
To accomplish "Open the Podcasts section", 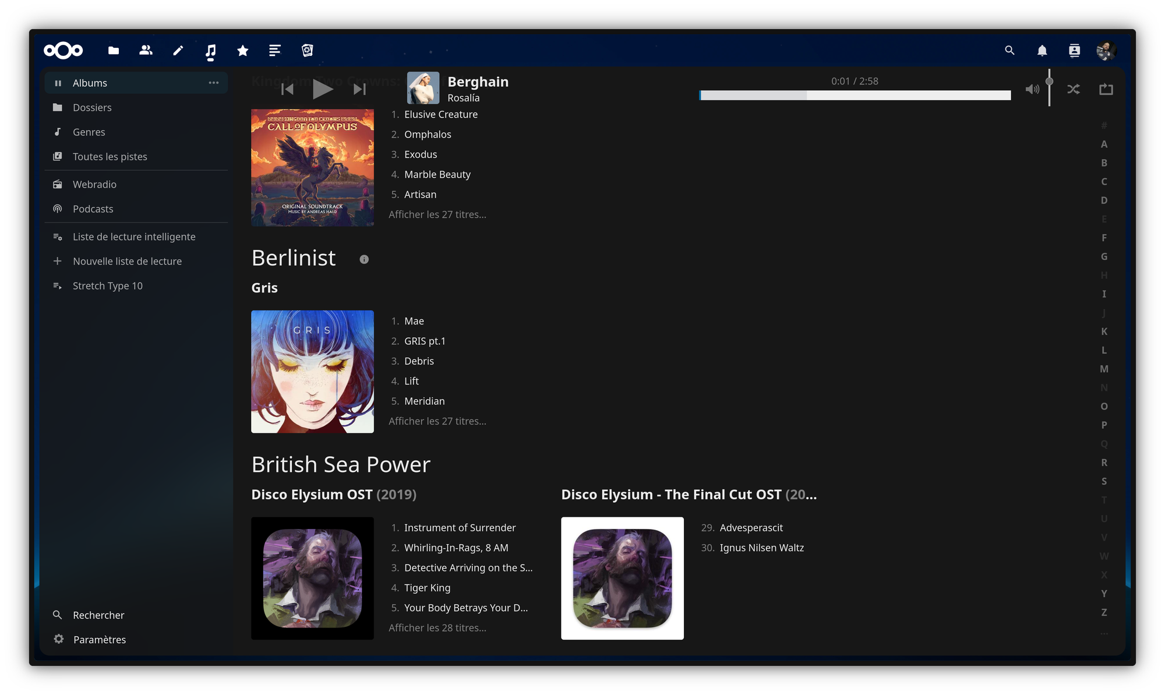I will [x=93, y=209].
